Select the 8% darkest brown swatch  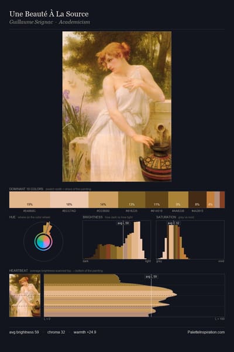click(x=197, y=199)
